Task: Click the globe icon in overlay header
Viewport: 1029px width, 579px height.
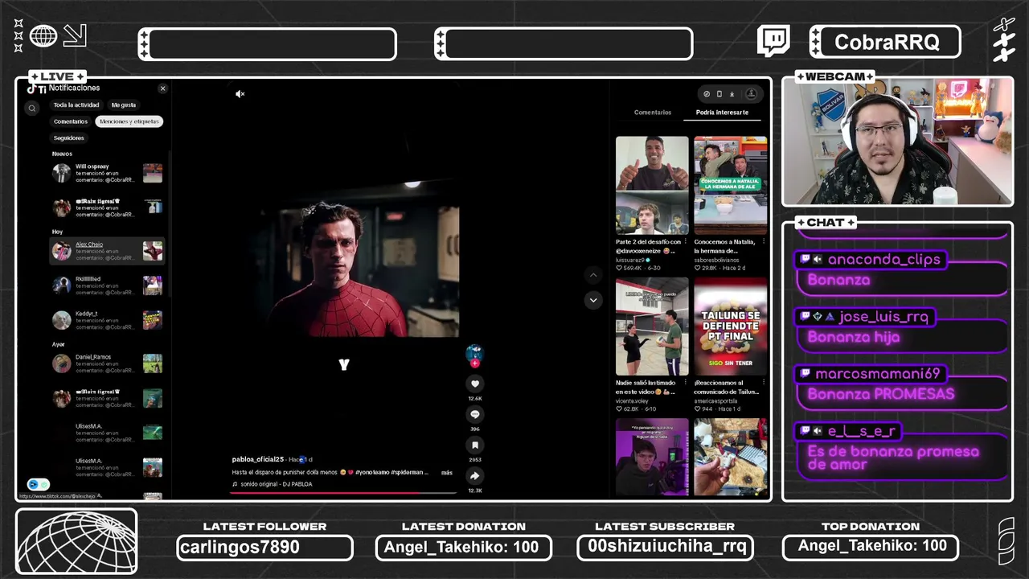Action: [x=43, y=35]
